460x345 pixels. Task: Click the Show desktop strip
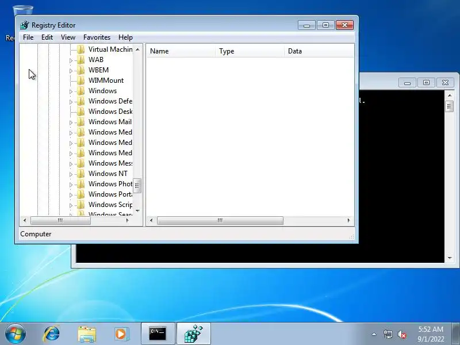pyautogui.click(x=456, y=334)
